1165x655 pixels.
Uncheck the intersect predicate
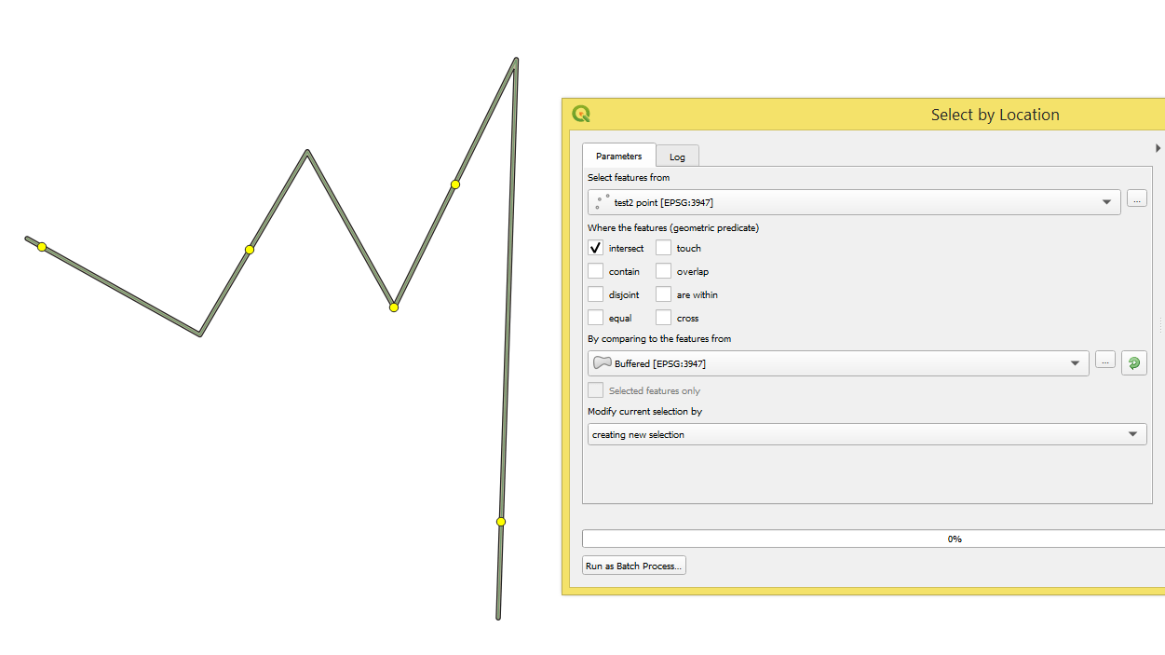coord(595,248)
